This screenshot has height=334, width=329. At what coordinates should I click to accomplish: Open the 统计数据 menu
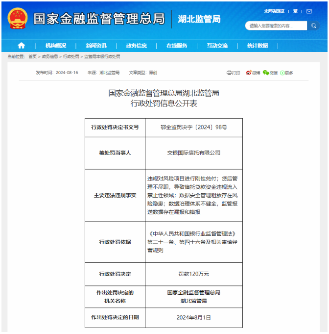pyautogui.click(x=258, y=46)
